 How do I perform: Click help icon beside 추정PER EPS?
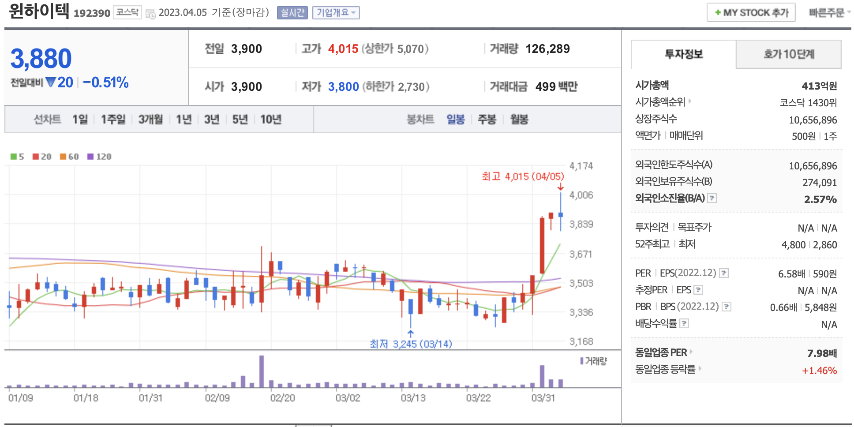coord(698,290)
